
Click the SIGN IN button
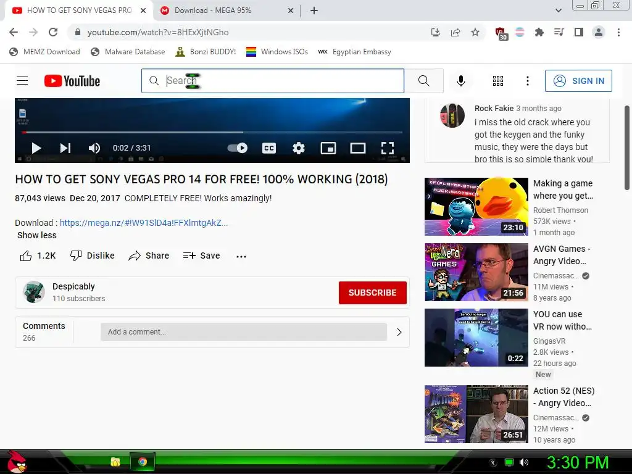[x=578, y=81]
